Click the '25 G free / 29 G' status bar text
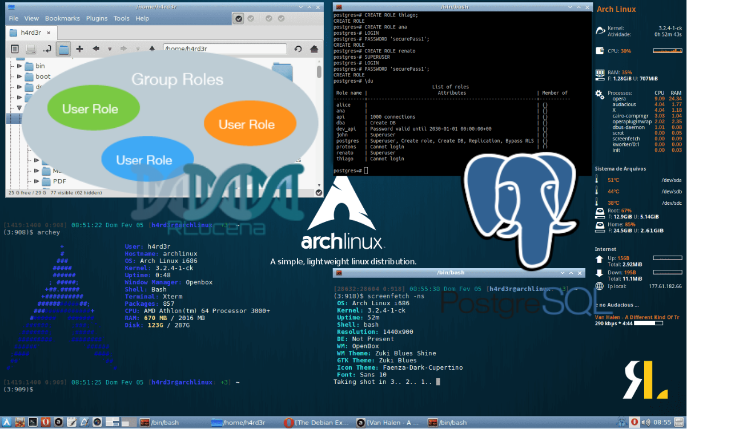Image resolution: width=731 pixels, height=437 pixels. (x=26, y=193)
